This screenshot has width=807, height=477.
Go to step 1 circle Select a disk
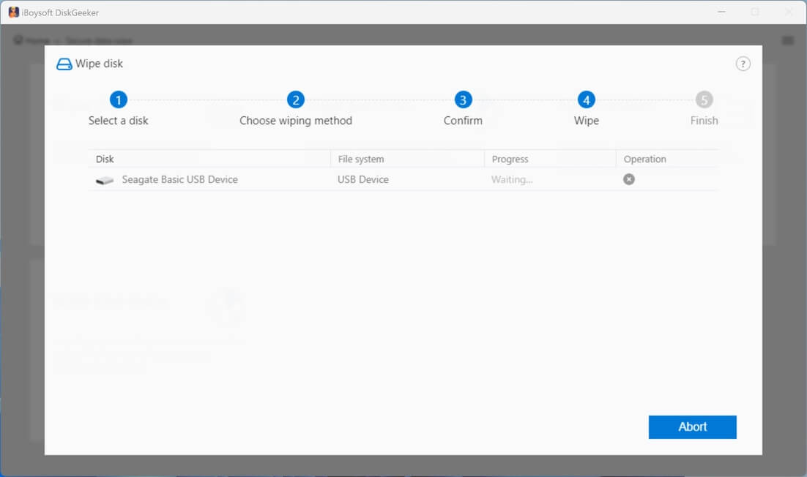coord(119,99)
